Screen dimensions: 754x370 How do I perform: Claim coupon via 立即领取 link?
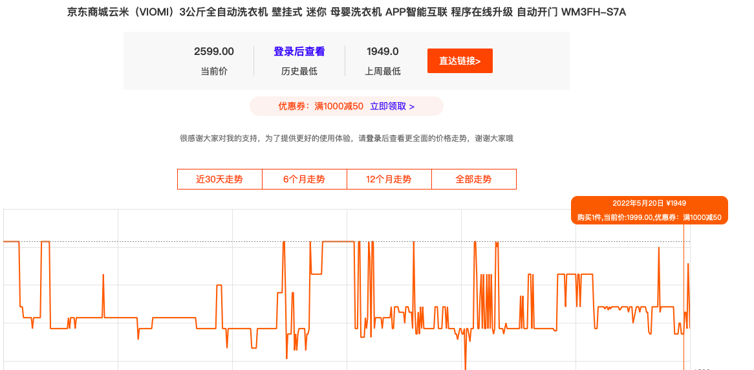392,106
